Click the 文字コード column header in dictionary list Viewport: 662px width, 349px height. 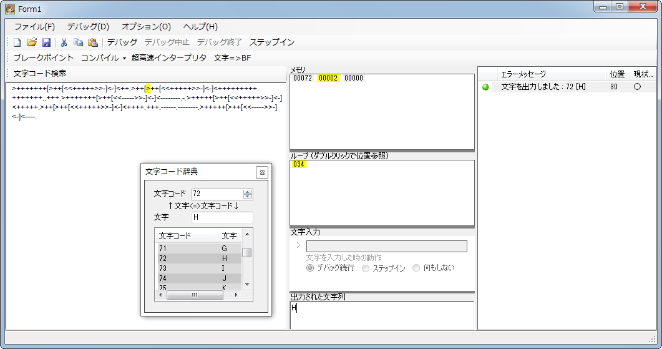pyautogui.click(x=187, y=236)
